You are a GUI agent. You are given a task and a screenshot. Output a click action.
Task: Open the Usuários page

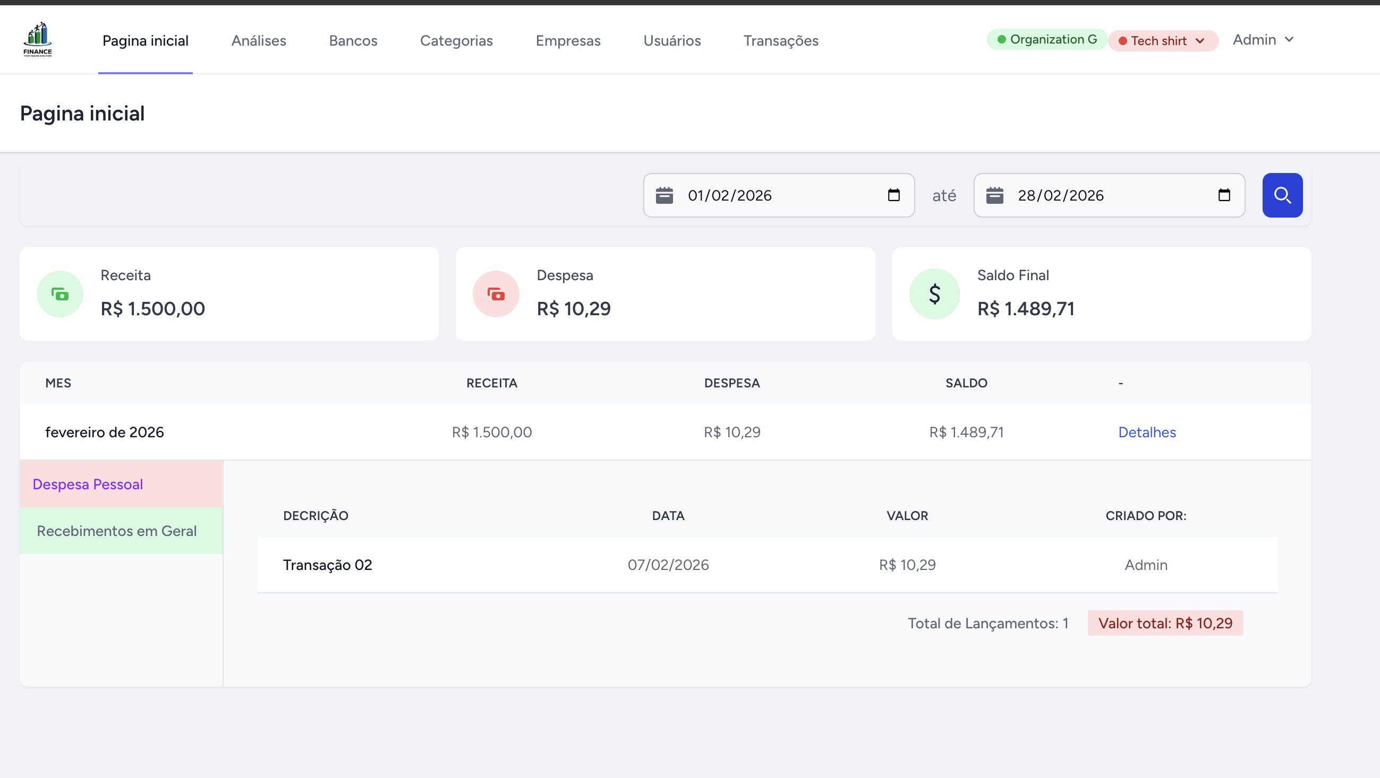point(672,41)
